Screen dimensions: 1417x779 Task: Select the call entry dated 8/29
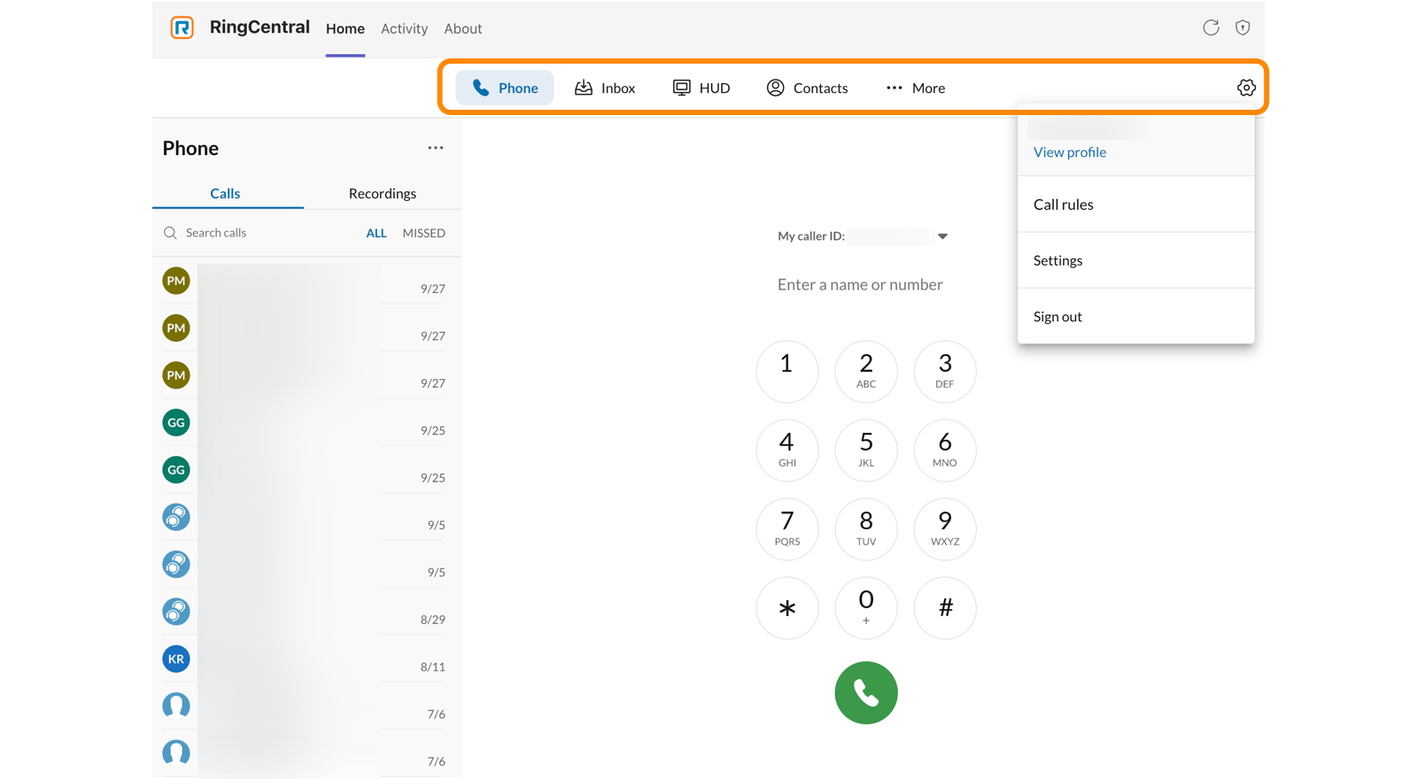click(306, 612)
